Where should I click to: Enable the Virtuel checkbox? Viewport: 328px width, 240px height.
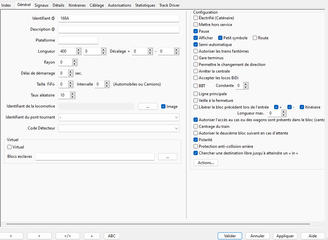tap(9, 147)
